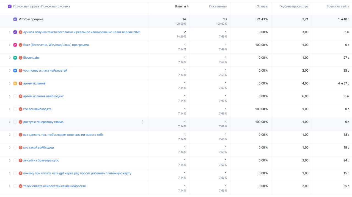Open the 'почему при оплате чата gpt' link

[77, 173]
